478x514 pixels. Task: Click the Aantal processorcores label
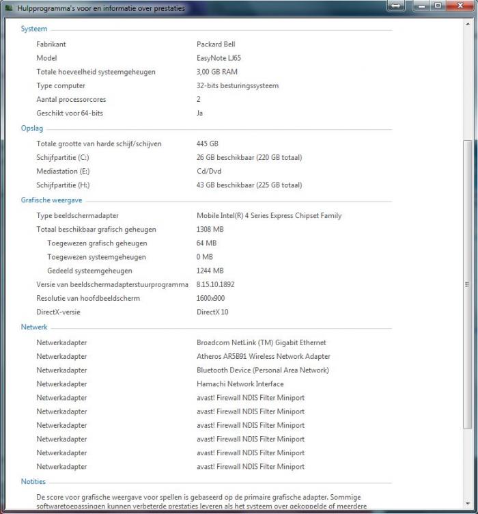[71, 99]
